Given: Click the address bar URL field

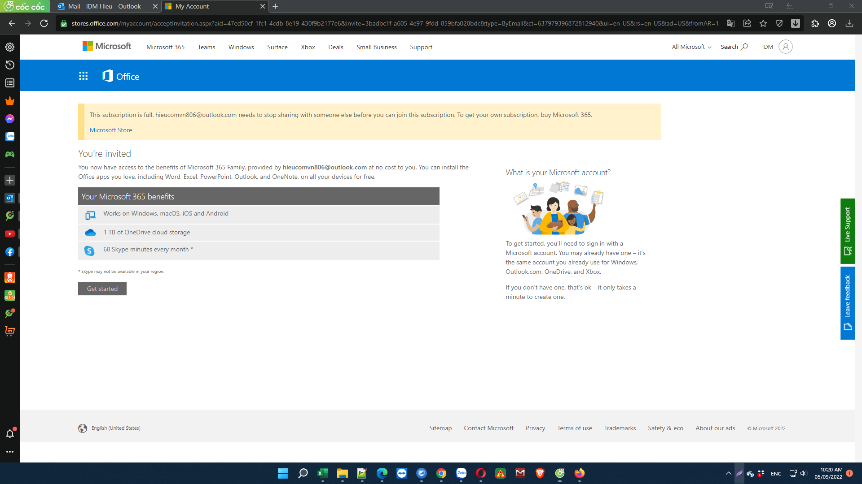Looking at the screenshot, I should point(395,23).
